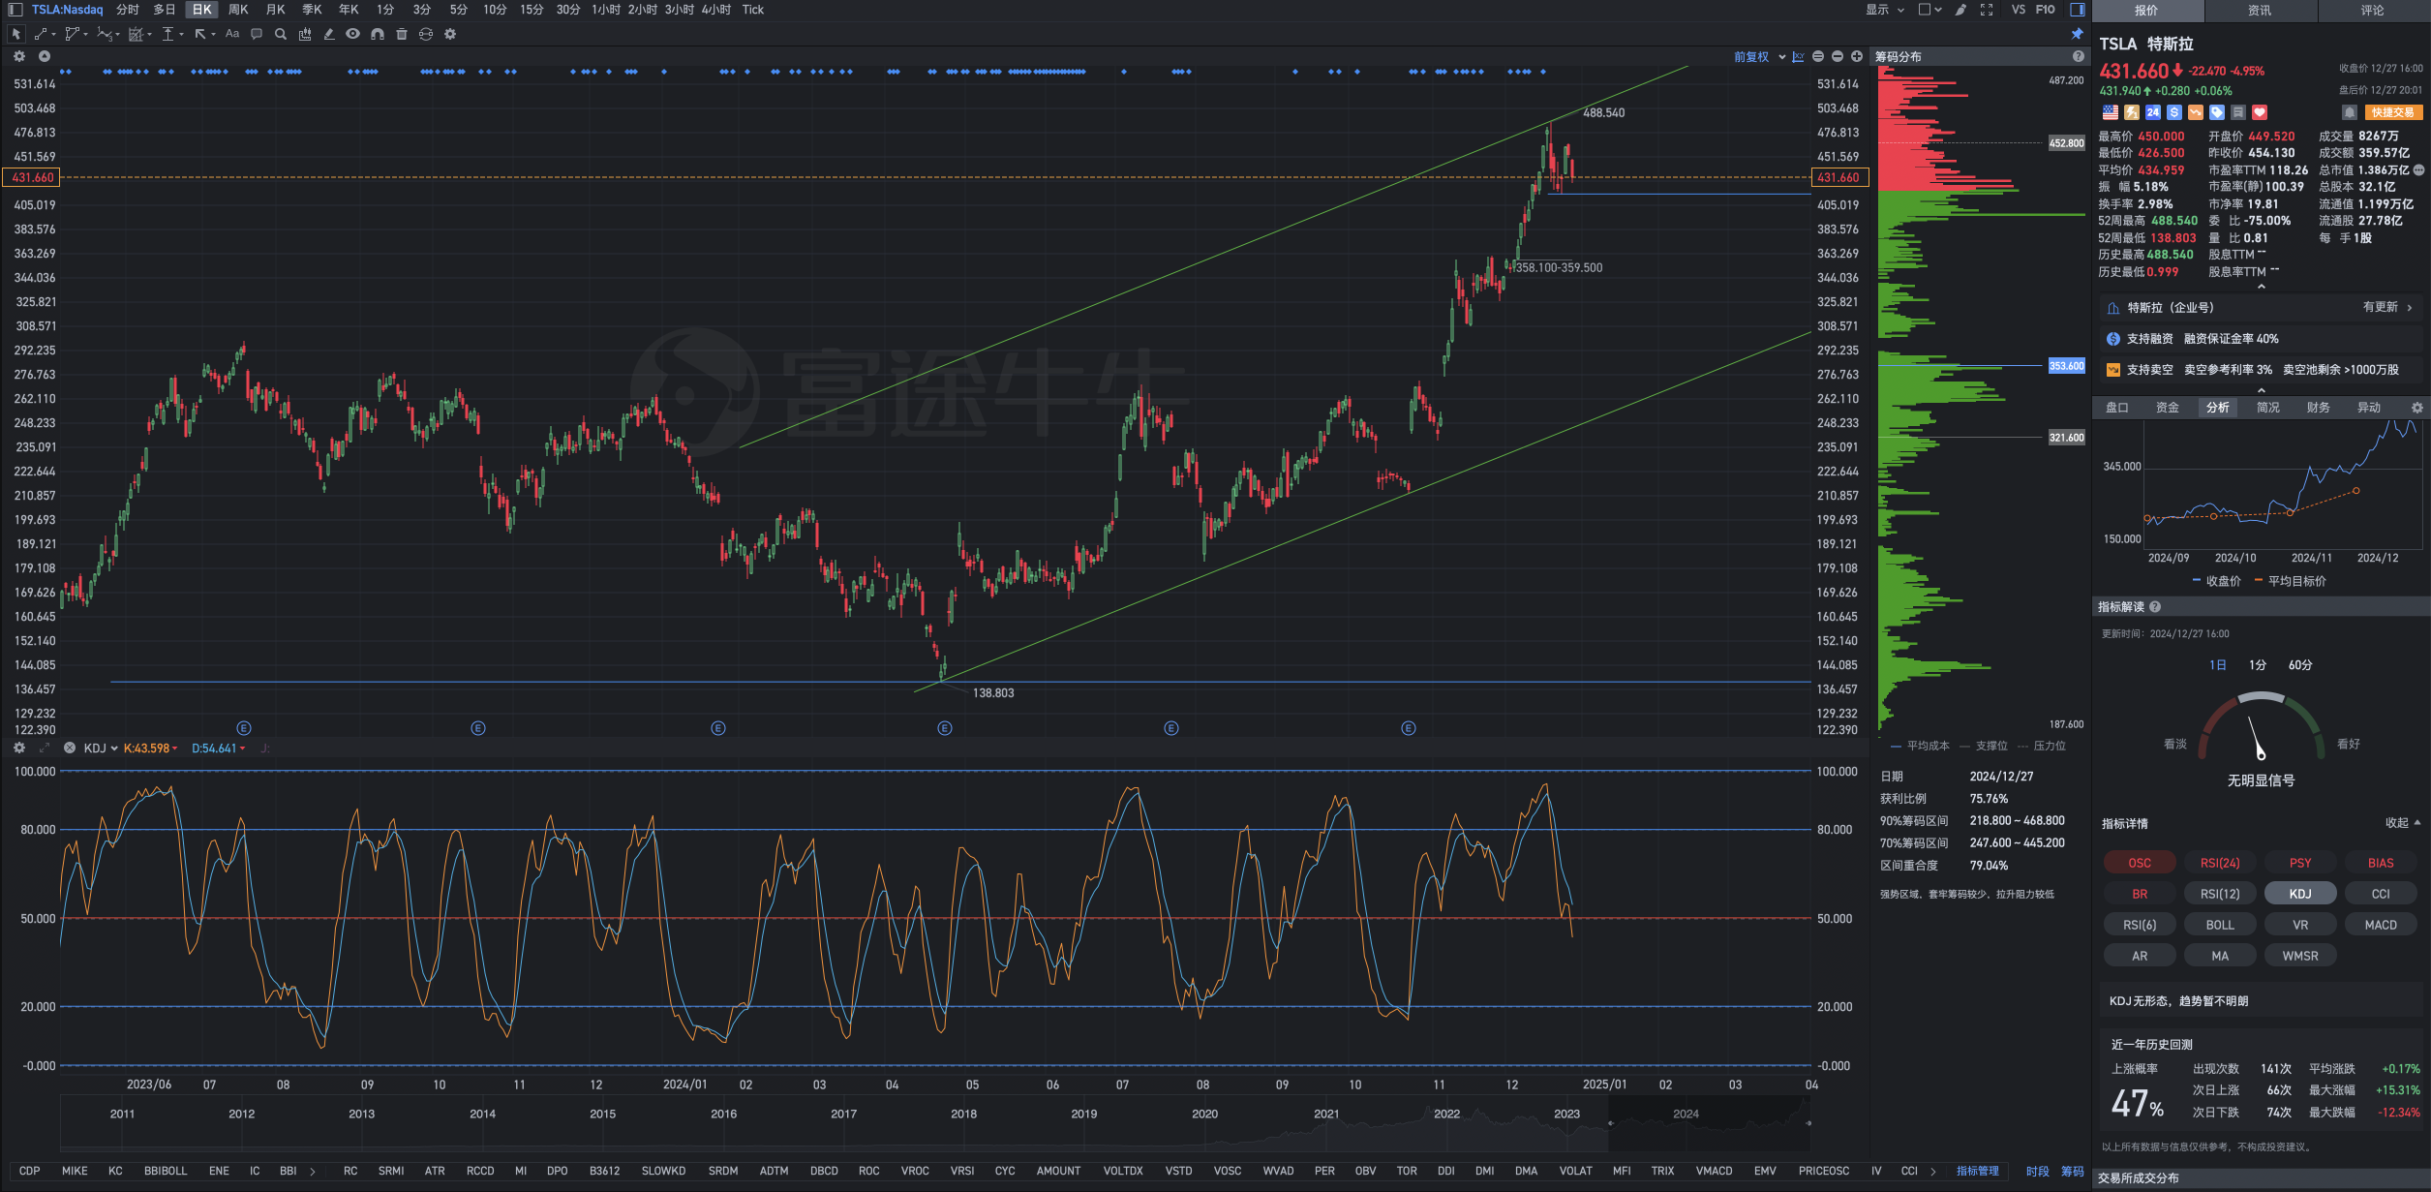Select the wave pattern drawing tool

(x=104, y=34)
